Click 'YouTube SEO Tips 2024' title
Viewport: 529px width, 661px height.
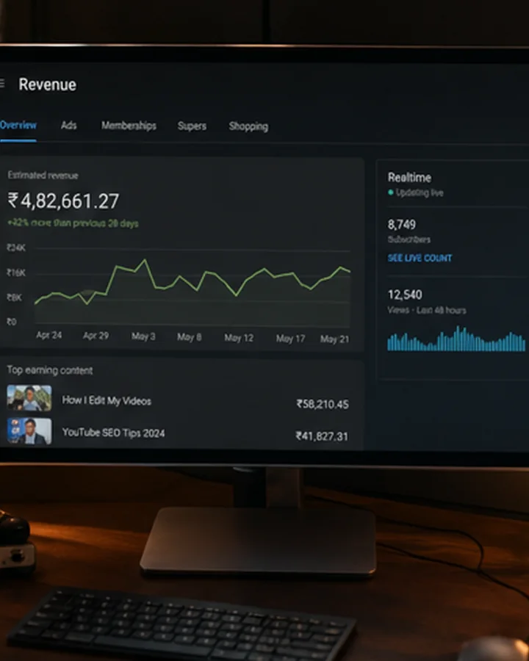point(113,433)
